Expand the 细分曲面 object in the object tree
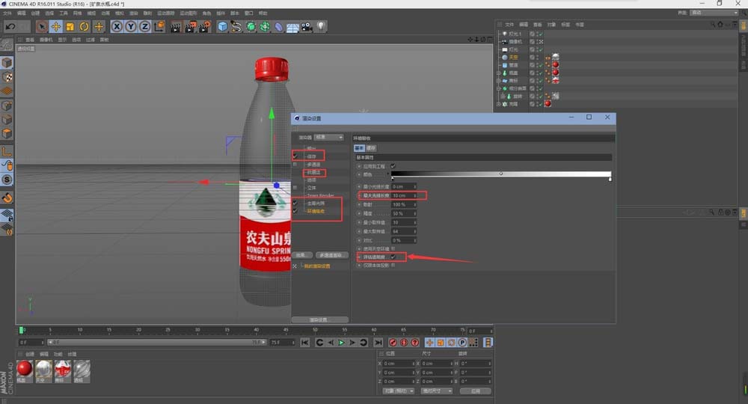Screen dimensions: 748x404 point(499,88)
